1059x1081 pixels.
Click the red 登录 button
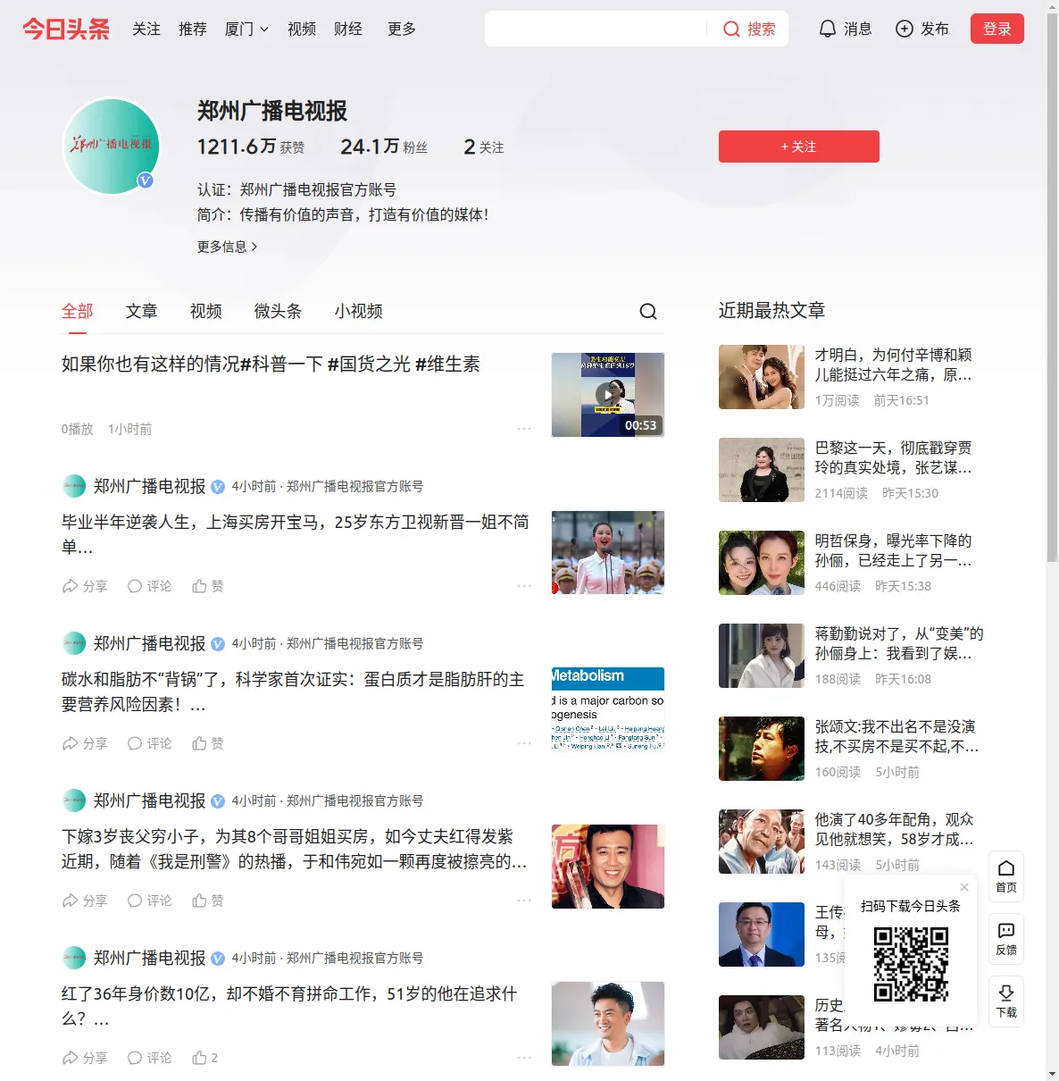coord(997,29)
